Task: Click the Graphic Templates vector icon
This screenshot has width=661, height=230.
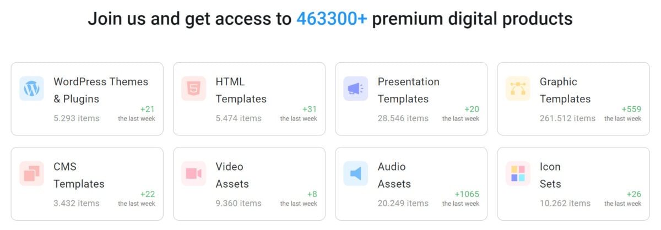Action: 518,89
